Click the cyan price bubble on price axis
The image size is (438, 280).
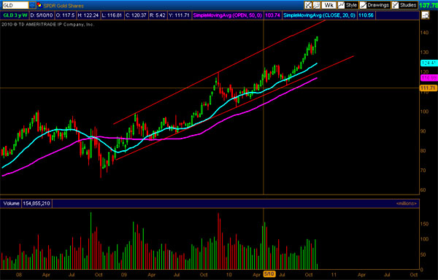click(429, 63)
